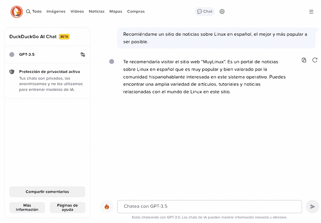Click the grey avatar dot beside GPT-3.5
The image size is (321, 223).
[12, 54]
